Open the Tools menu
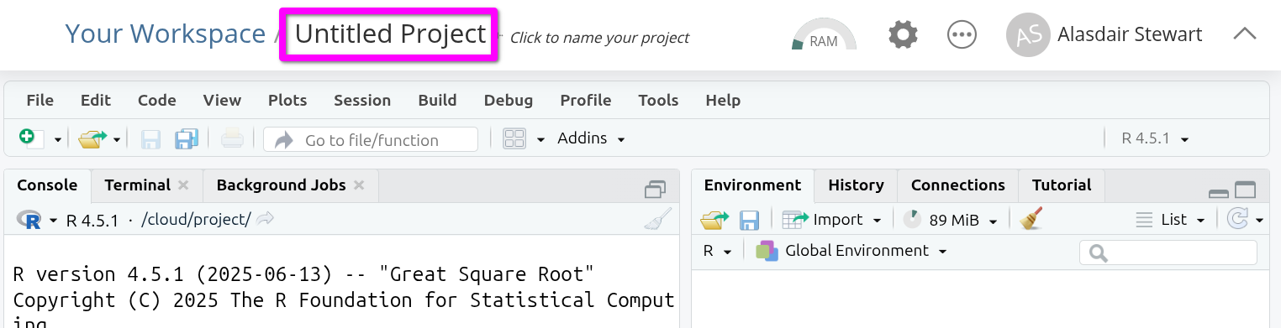 point(658,101)
